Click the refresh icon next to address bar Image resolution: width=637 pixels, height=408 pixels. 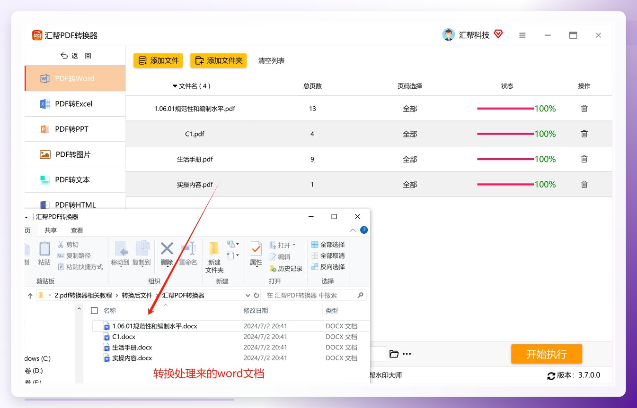coord(257,295)
